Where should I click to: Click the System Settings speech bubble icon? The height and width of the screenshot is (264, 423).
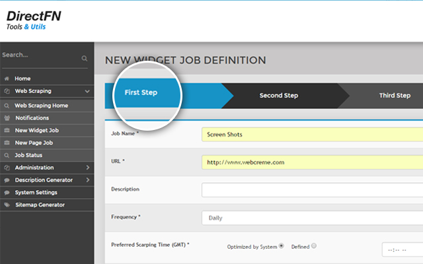tap(7, 192)
